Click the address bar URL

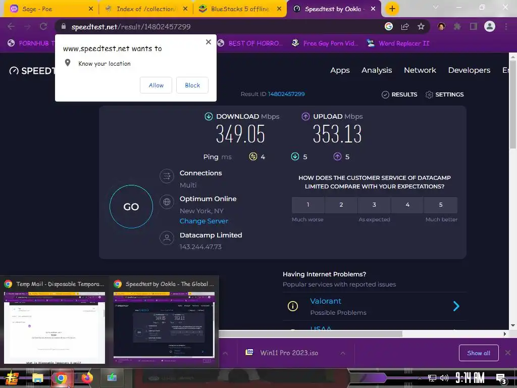point(131,27)
